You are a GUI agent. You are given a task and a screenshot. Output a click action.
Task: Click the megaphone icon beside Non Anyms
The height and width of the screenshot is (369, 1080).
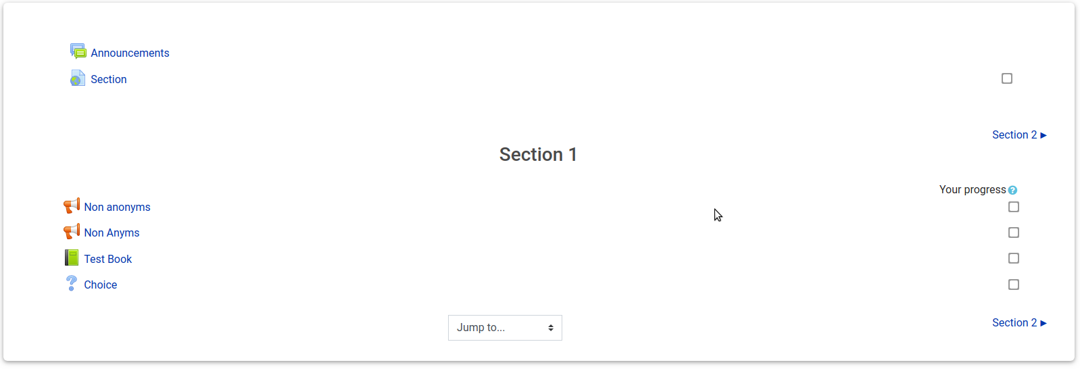point(72,232)
